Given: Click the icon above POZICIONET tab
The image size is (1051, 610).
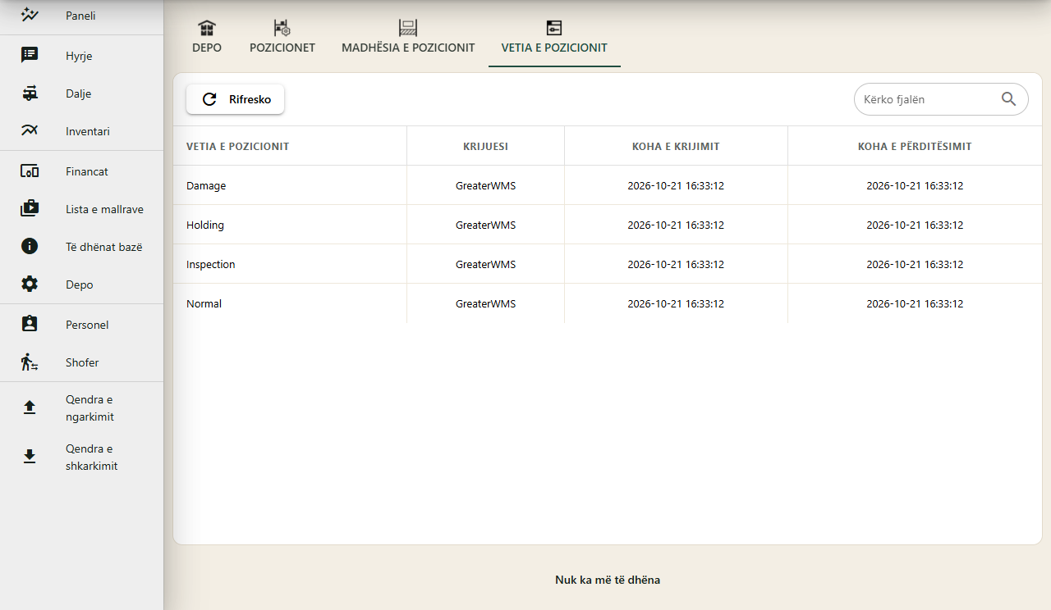Looking at the screenshot, I should tap(282, 29).
